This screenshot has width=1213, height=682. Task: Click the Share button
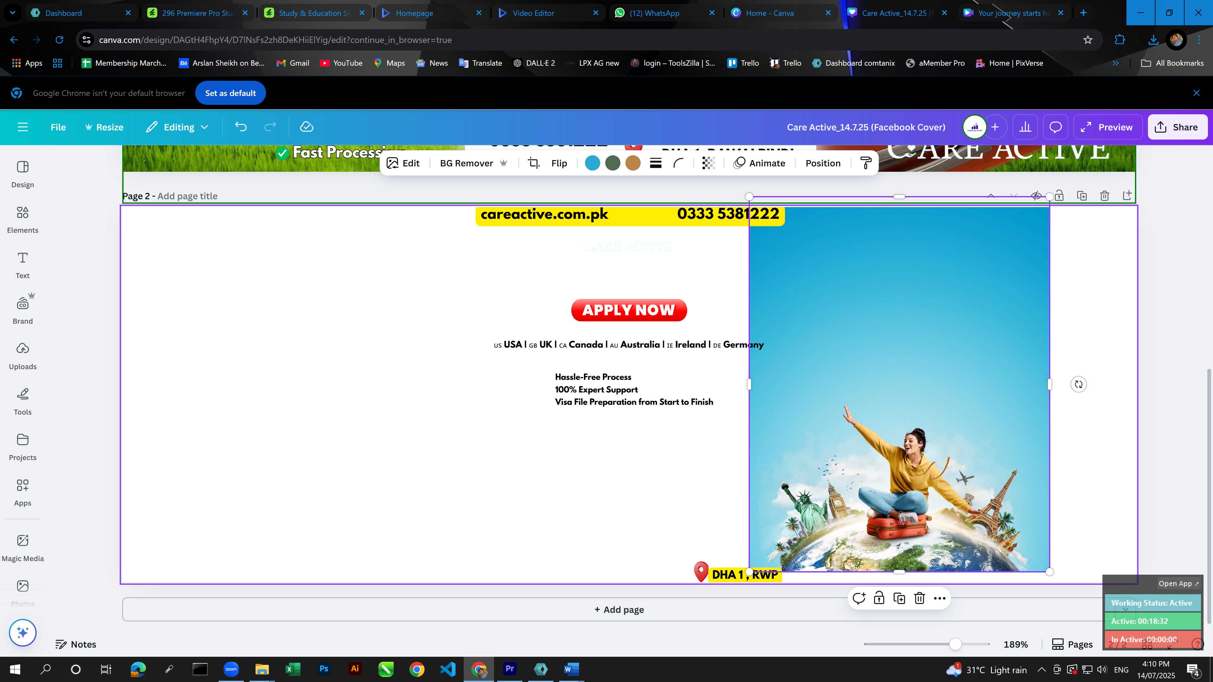pyautogui.click(x=1177, y=127)
